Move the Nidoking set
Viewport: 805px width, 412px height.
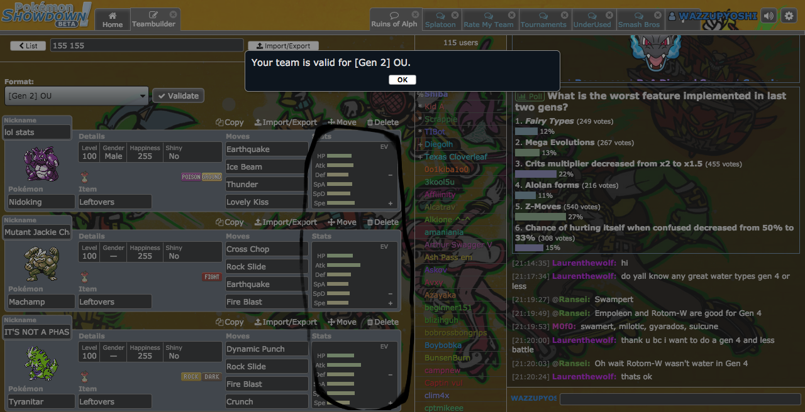pyautogui.click(x=342, y=122)
